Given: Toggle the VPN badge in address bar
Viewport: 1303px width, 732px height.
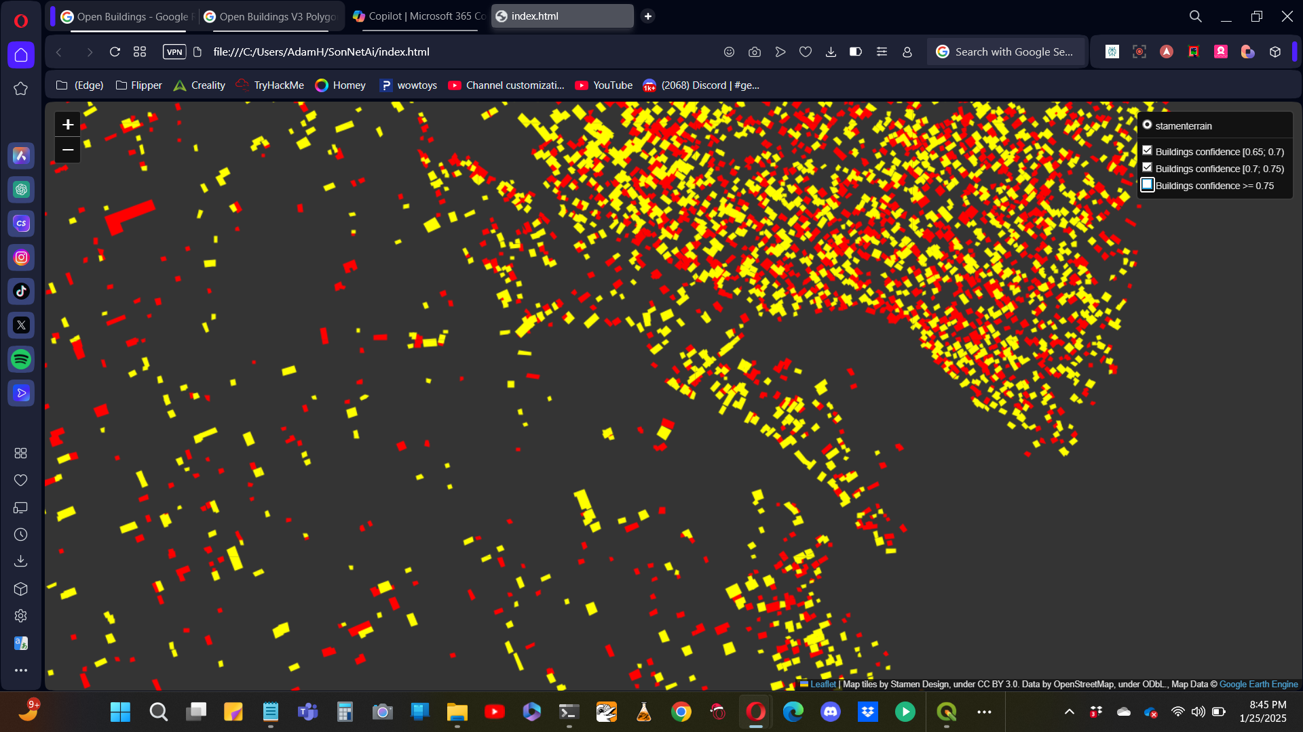Looking at the screenshot, I should (174, 52).
